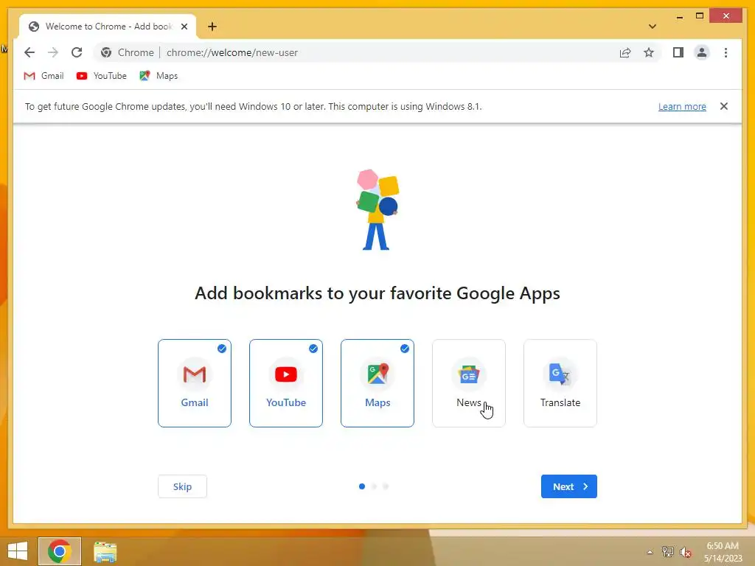Image resolution: width=755 pixels, height=566 pixels.
Task: Bookmark this tab with the star icon
Action: point(649,52)
